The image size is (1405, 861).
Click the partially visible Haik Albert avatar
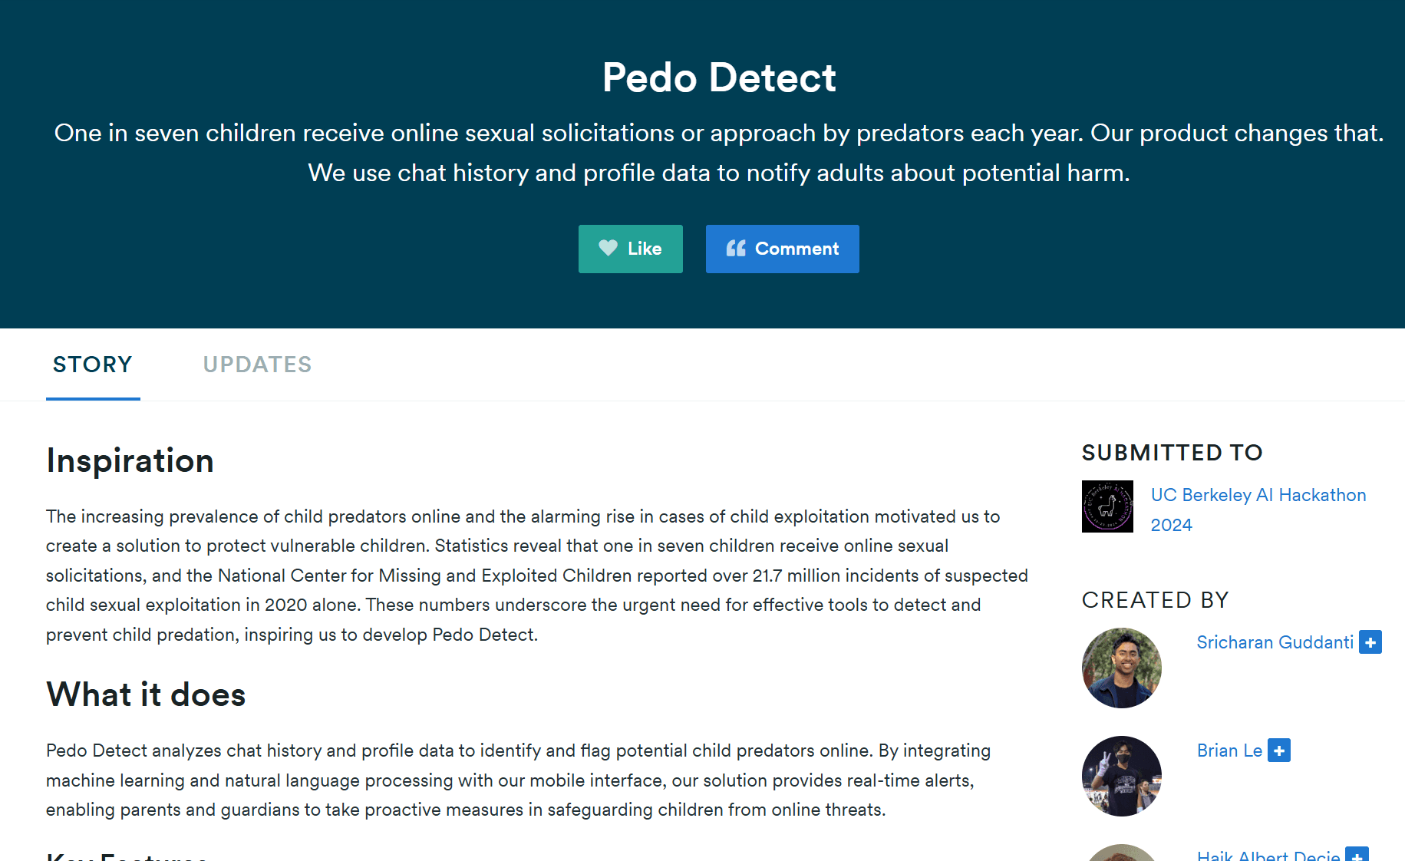[x=1121, y=853]
